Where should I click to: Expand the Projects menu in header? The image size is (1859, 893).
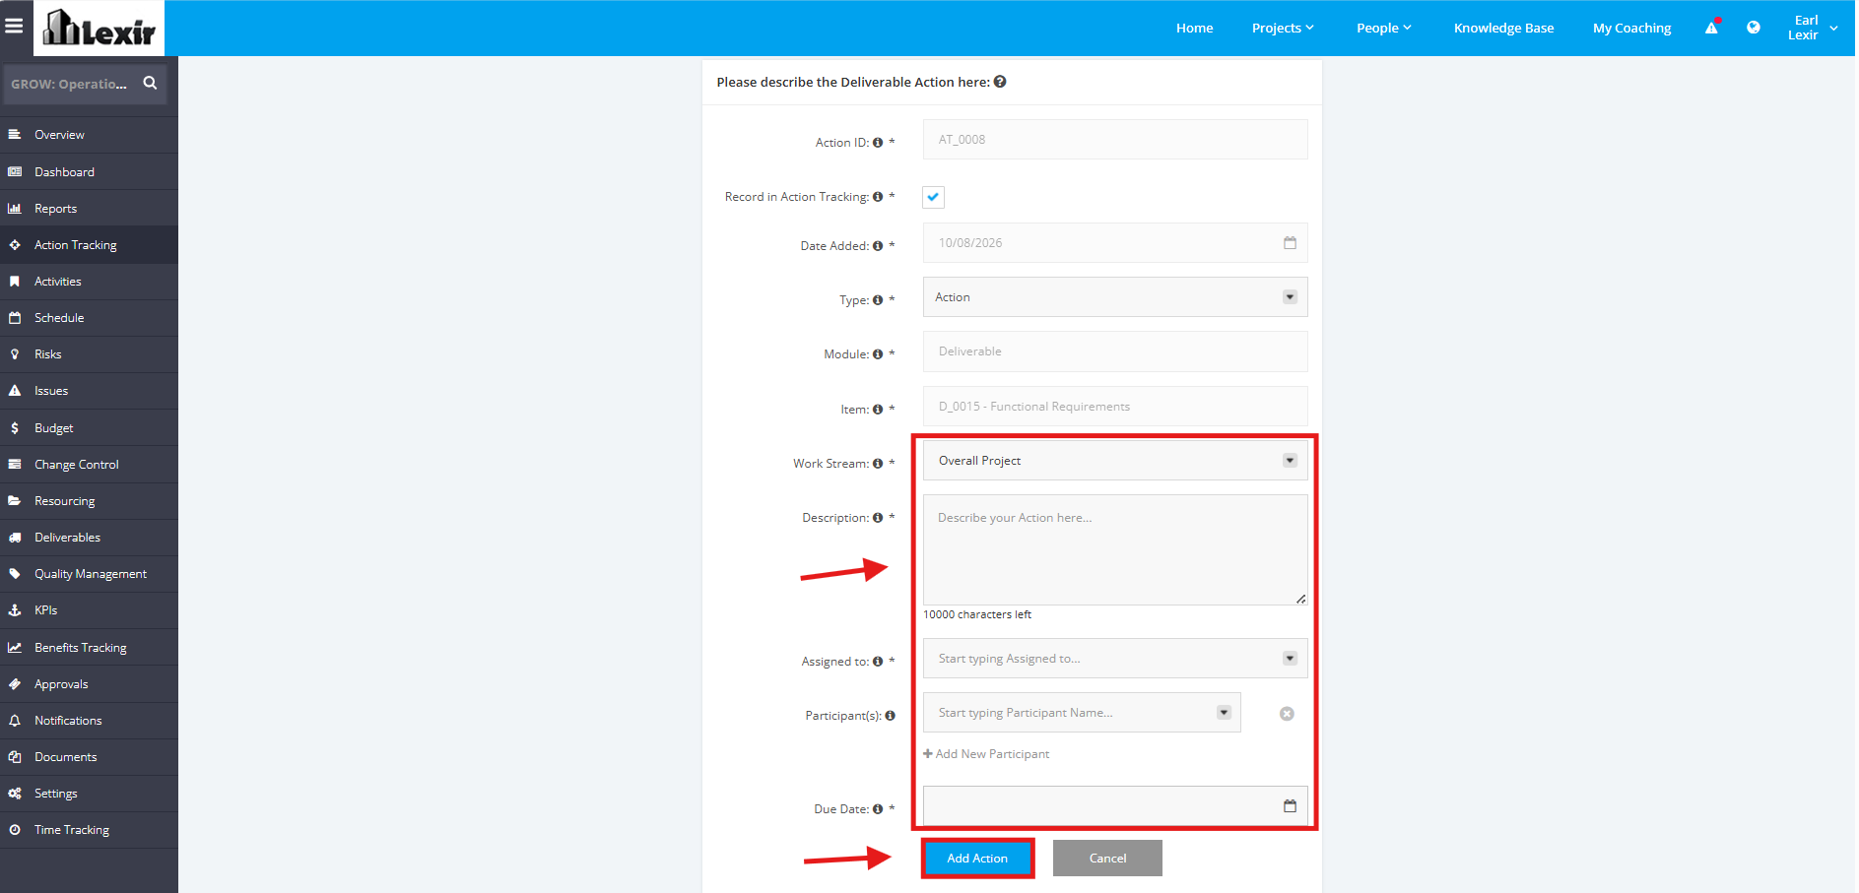1283,28
